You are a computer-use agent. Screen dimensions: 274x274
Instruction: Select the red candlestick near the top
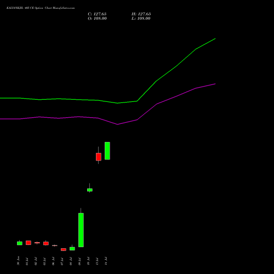(x=99, y=157)
